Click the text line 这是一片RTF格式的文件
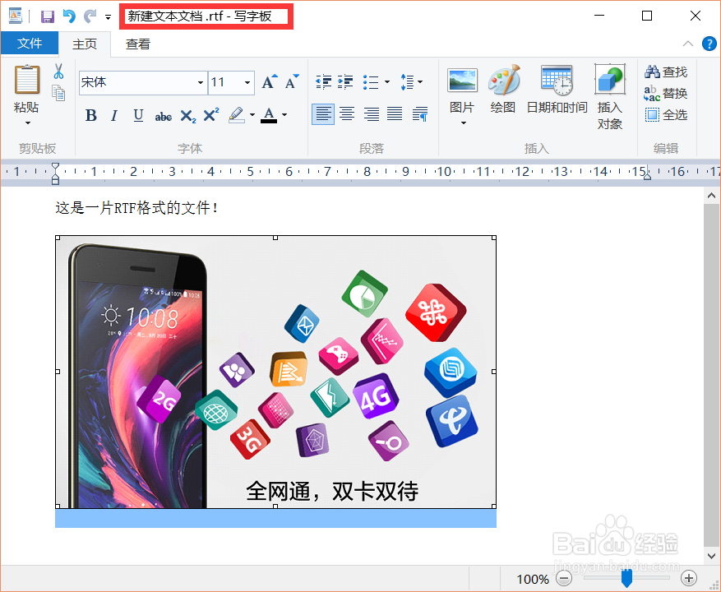The width and height of the screenshot is (721, 592). (136, 208)
